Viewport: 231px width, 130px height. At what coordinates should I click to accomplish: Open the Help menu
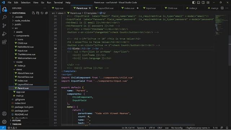68,3
